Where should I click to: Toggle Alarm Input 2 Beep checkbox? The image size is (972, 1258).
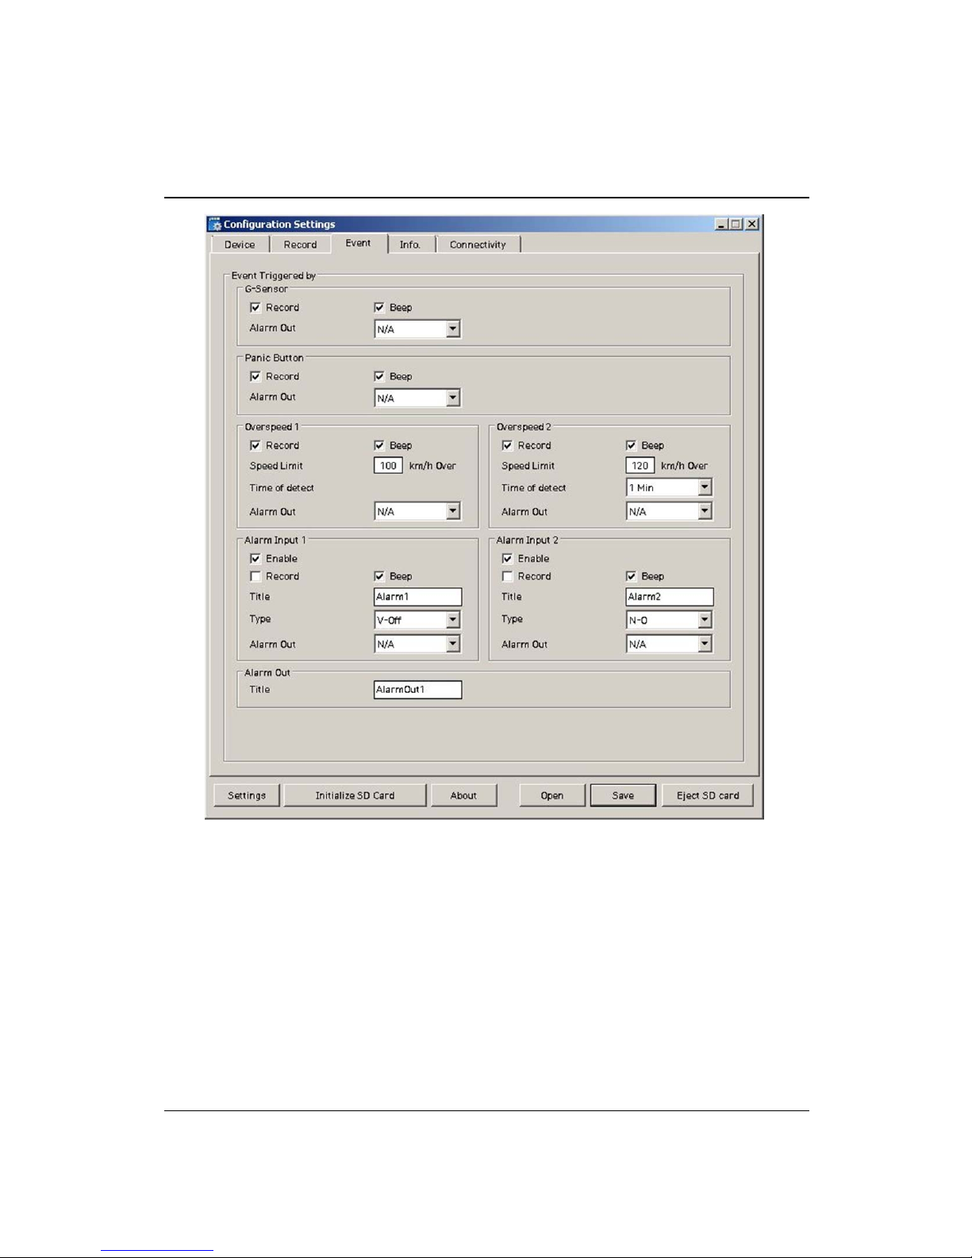[631, 576]
